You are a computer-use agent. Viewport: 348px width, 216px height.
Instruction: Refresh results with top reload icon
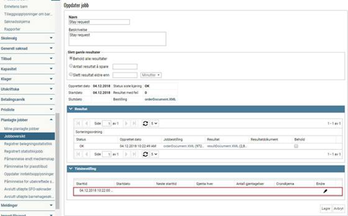pyautogui.click(x=145, y=124)
